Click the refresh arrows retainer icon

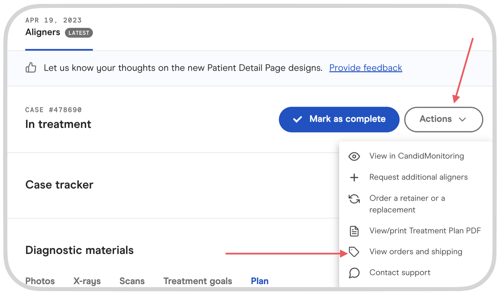[x=354, y=199]
